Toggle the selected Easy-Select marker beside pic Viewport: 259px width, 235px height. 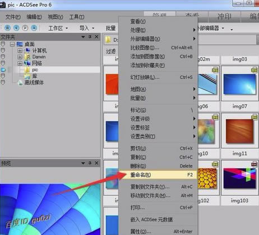tap(3, 70)
